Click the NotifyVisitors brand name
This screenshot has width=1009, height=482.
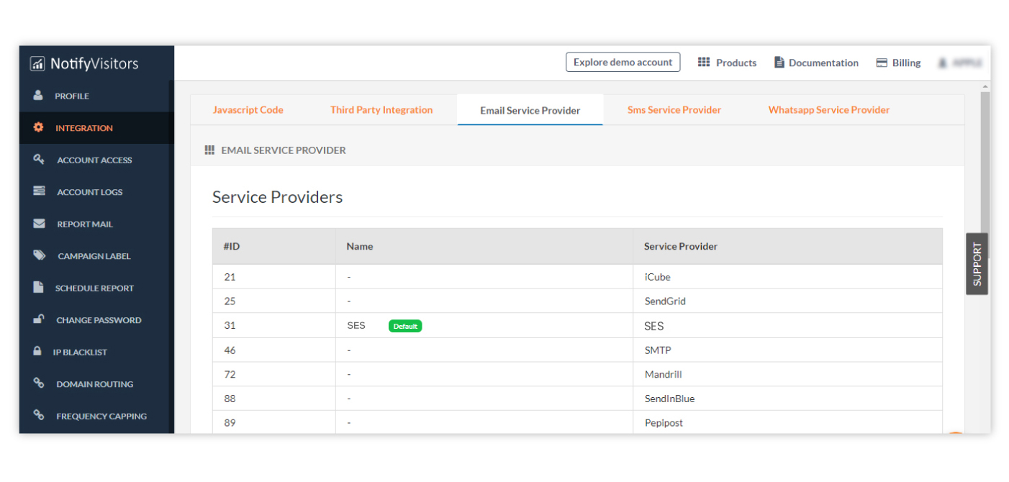(94, 63)
